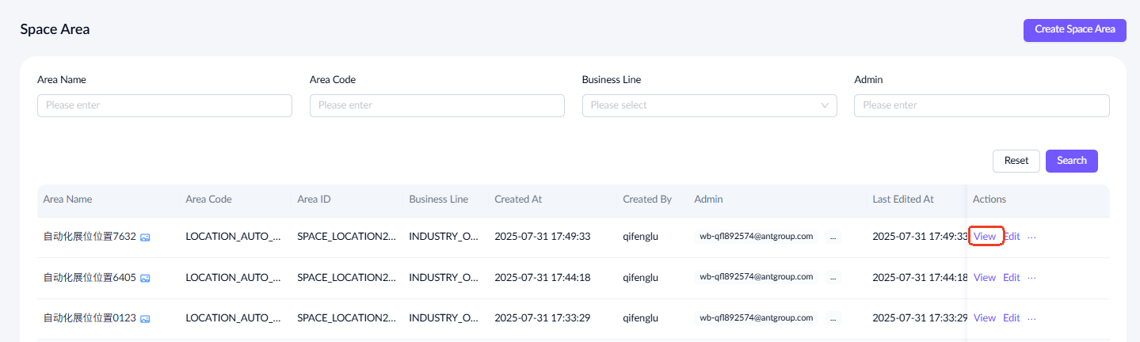Open more actions ellipsis for 自动化展位位置6405 row
Viewport: 1140px width, 342px height.
1031,277
